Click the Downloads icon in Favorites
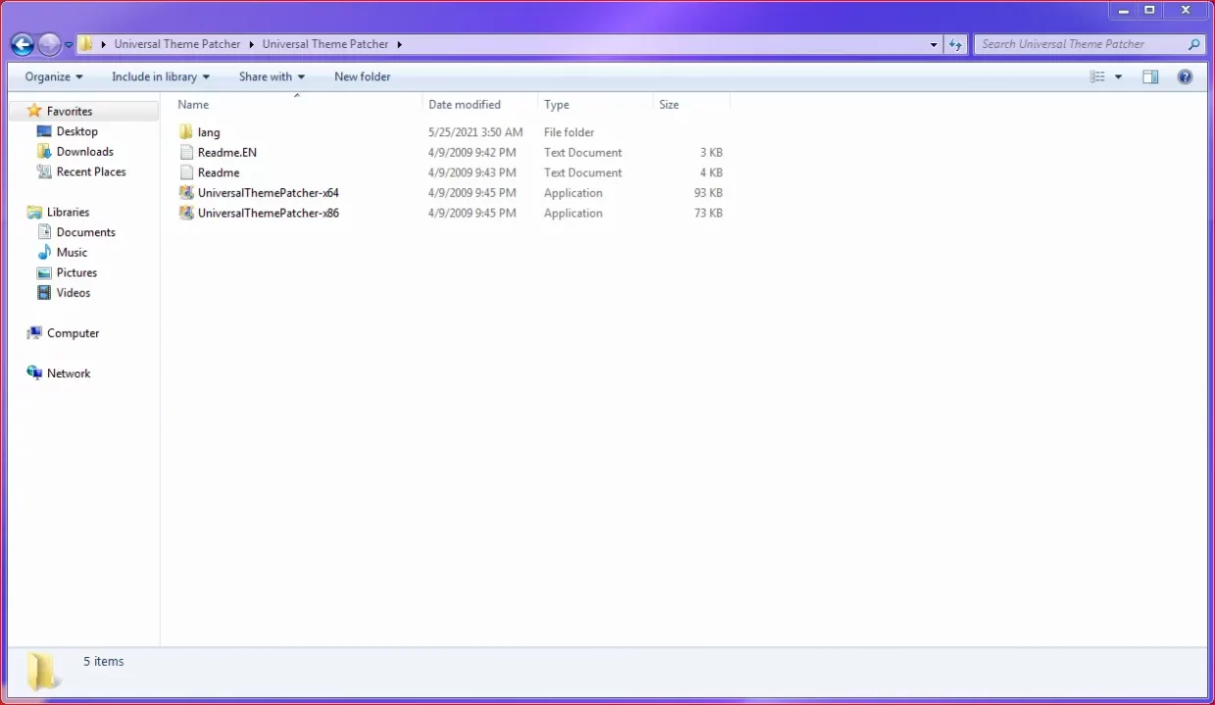 [44, 152]
